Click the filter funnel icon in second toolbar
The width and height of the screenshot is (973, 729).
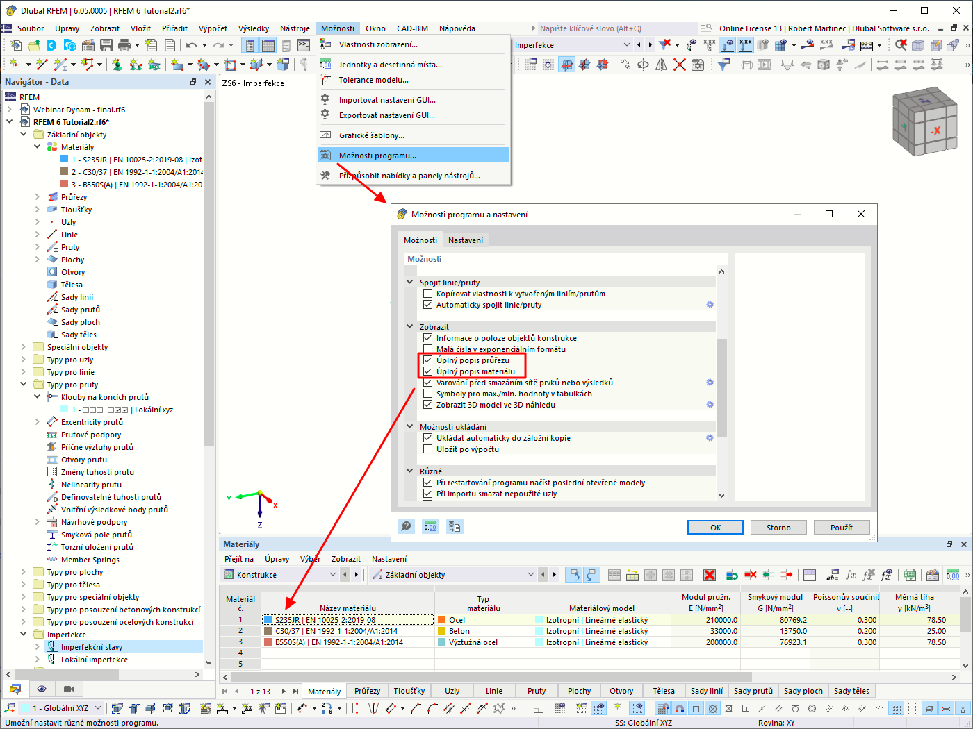(x=723, y=65)
